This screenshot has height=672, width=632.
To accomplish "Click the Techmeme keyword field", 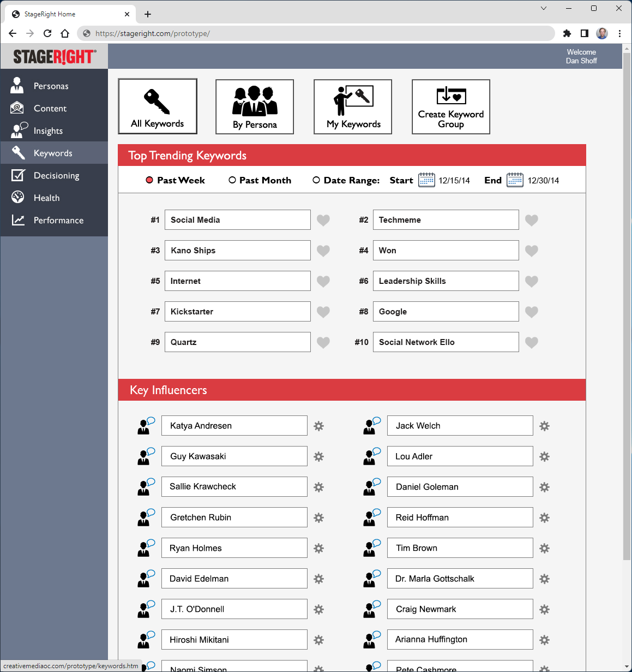I will tap(446, 220).
